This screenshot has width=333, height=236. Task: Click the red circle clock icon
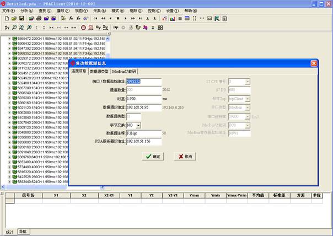click(x=83, y=27)
